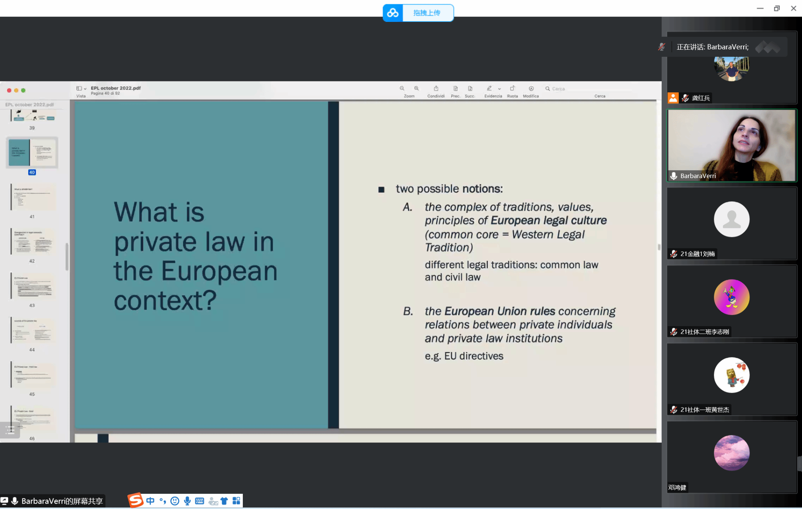This screenshot has height=509, width=802.
Task: Select page 43 thumbnail in sidebar
Action: tap(33, 286)
